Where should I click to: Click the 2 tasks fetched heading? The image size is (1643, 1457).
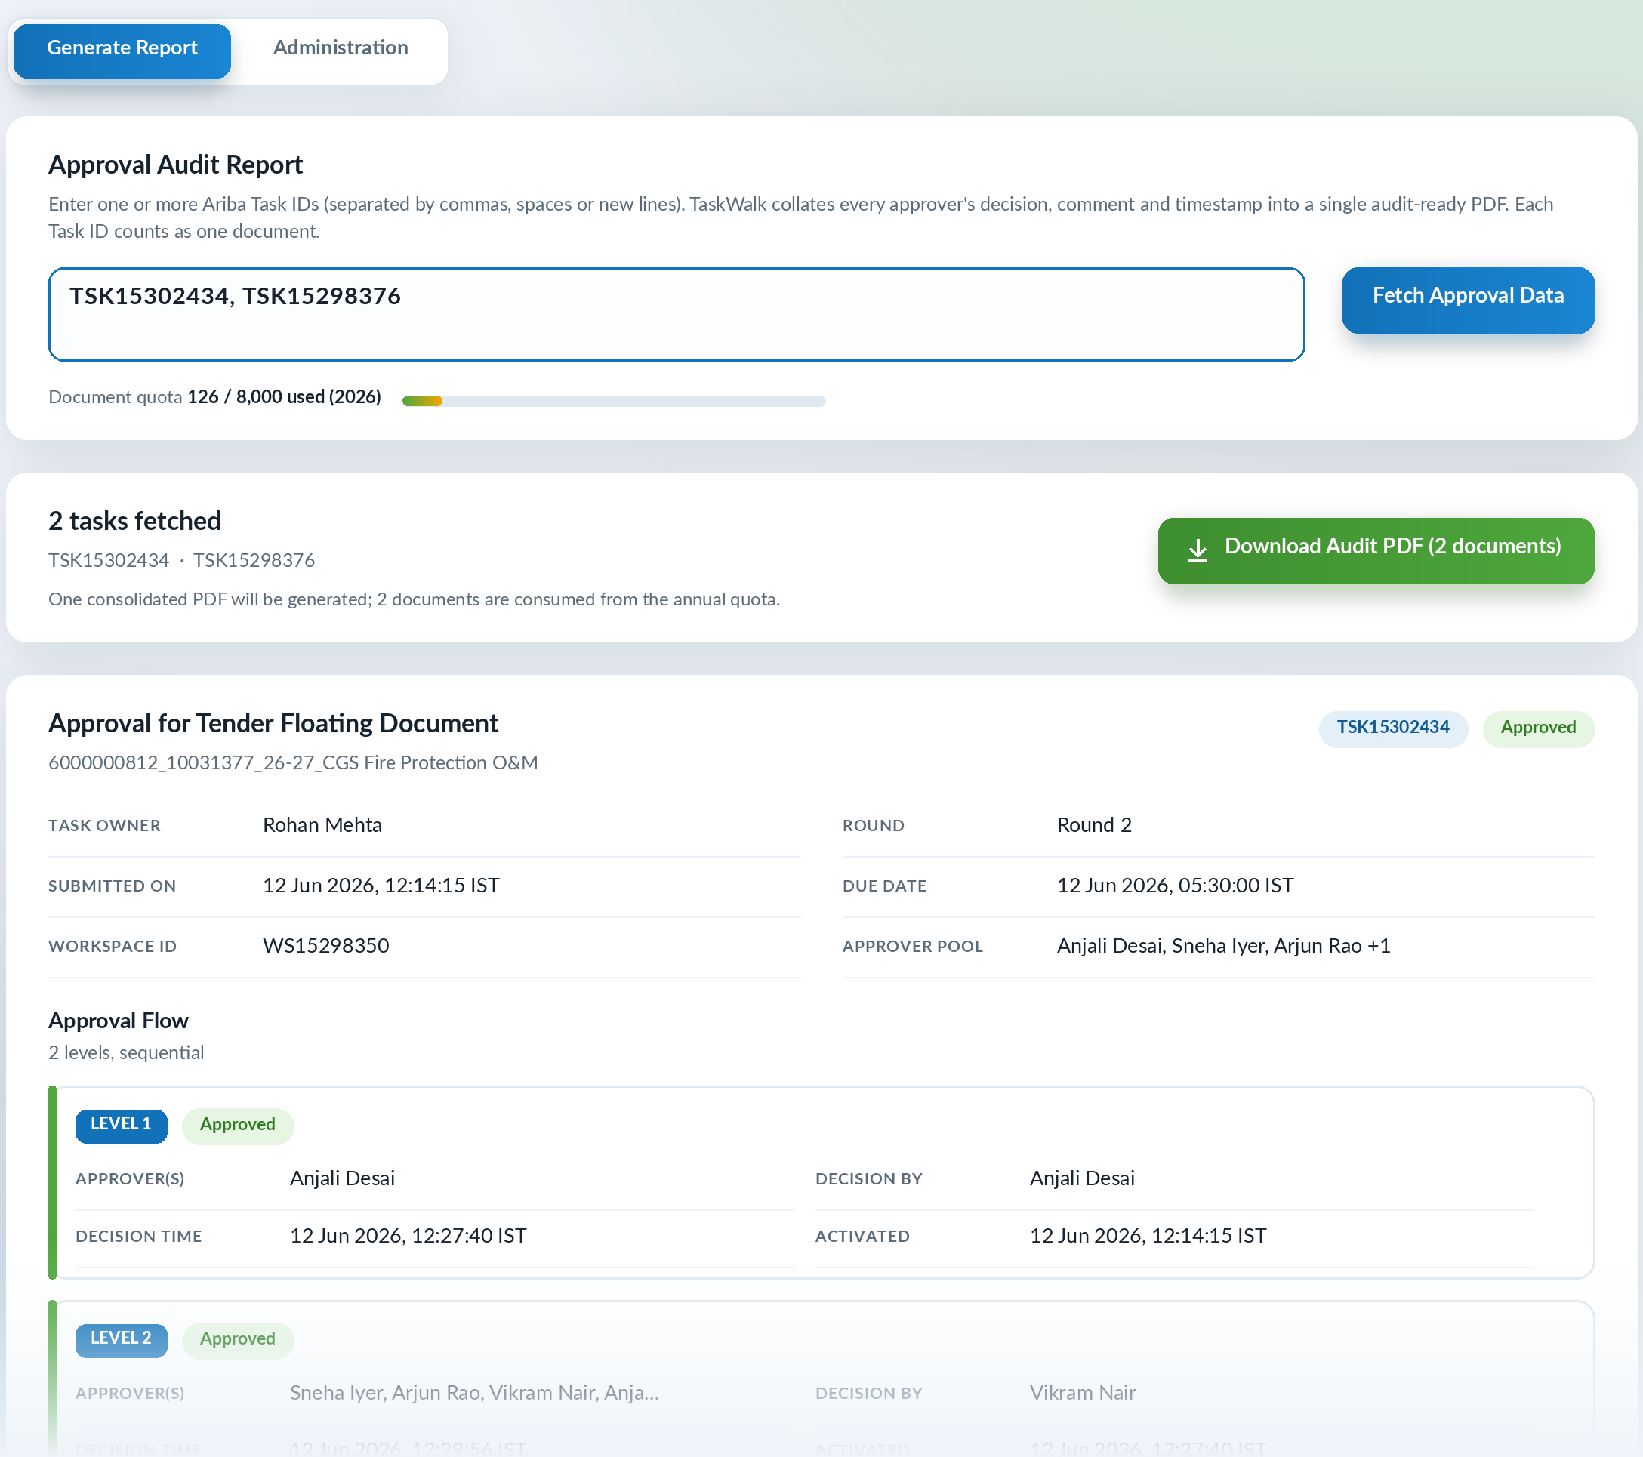134,521
